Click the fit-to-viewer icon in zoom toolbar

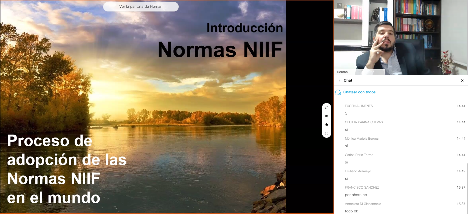coord(327,133)
